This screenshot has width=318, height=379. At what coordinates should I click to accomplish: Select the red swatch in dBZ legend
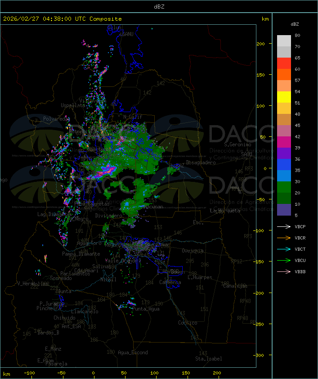(284, 63)
